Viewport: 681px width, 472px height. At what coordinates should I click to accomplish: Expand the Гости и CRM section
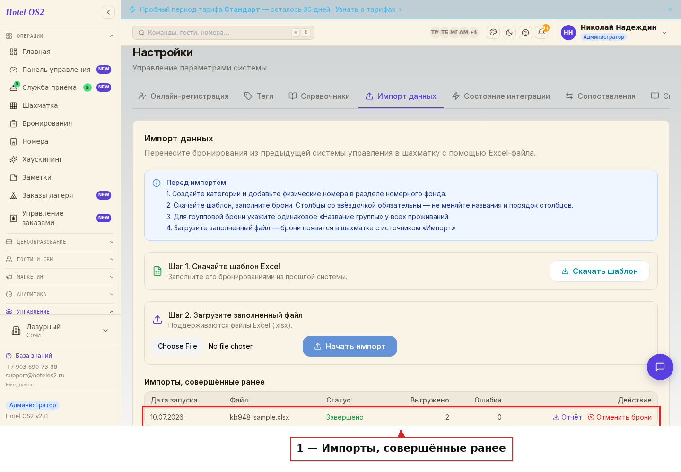[60, 259]
